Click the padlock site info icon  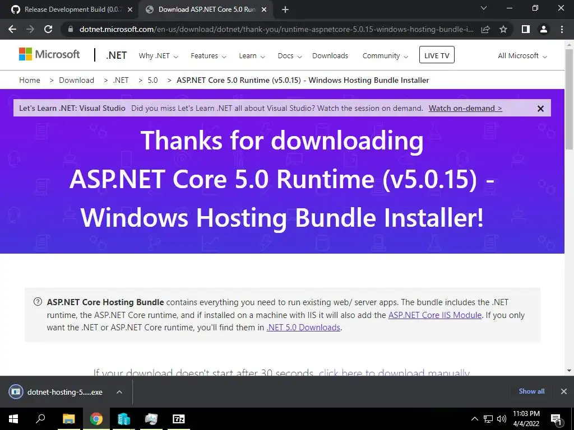pyautogui.click(x=71, y=29)
